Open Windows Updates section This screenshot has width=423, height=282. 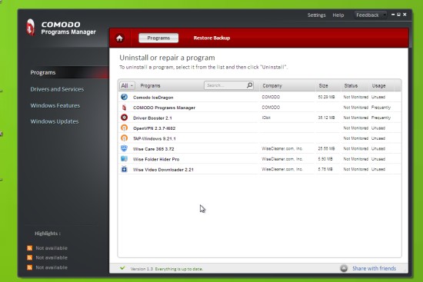pos(55,121)
